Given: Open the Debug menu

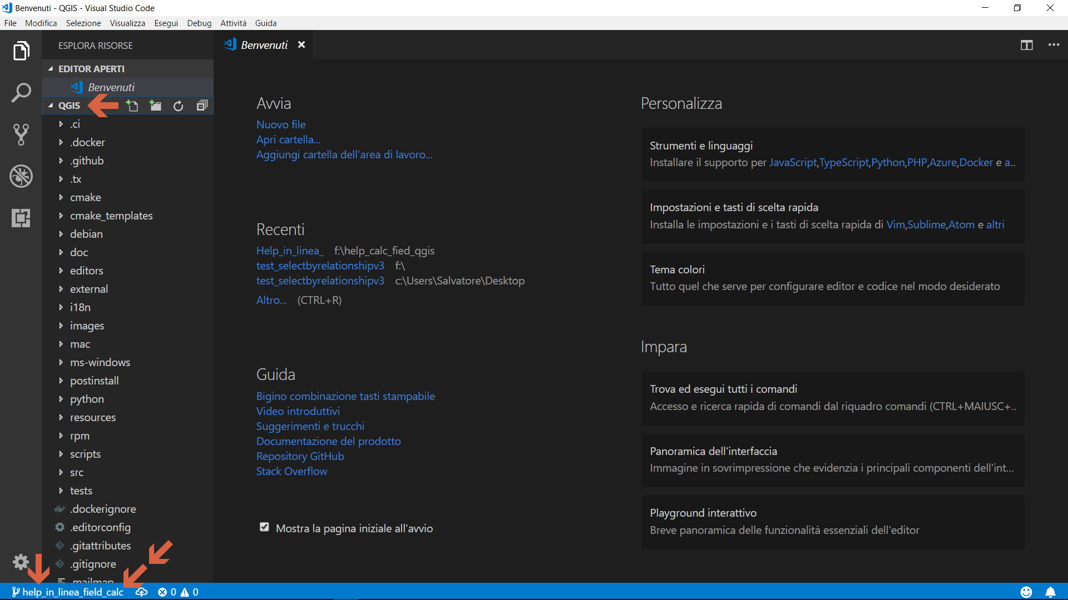Looking at the screenshot, I should tap(199, 23).
